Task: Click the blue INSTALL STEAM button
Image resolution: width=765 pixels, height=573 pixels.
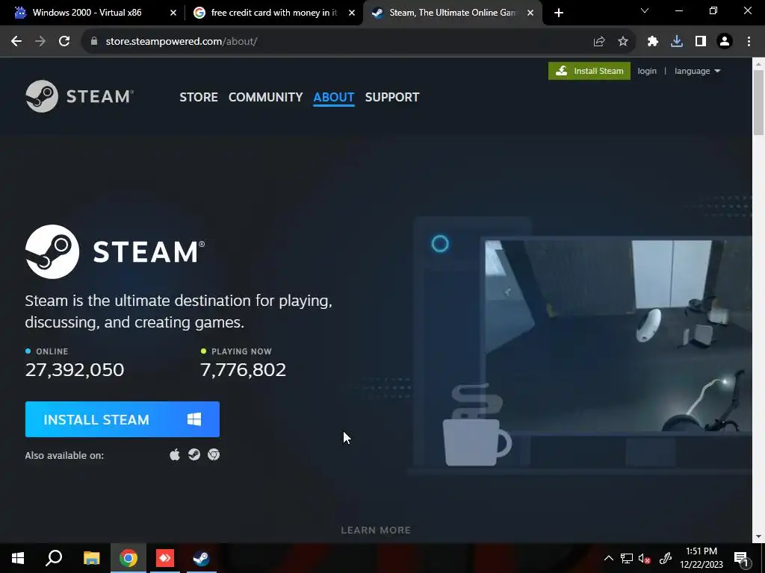Action: (123, 419)
